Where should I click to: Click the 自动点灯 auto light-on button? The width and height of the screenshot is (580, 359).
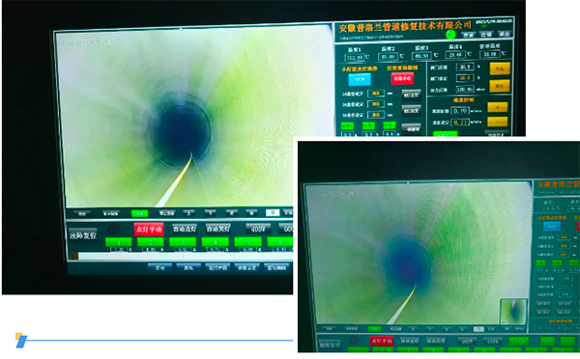pyautogui.click(x=185, y=229)
